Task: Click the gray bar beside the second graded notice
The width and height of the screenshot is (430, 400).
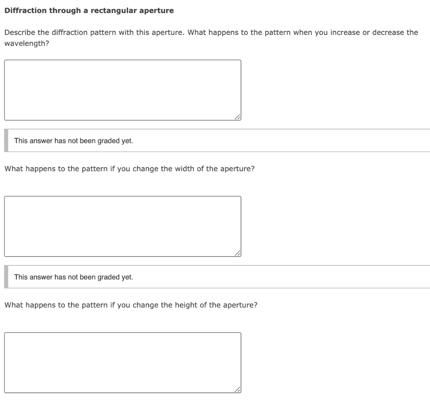Action: pyautogui.click(x=7, y=277)
